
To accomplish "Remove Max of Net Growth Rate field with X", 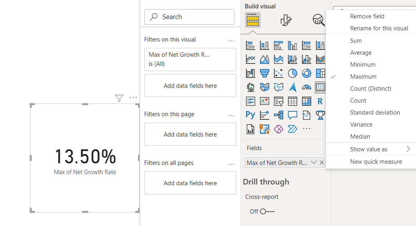I will click(x=322, y=163).
